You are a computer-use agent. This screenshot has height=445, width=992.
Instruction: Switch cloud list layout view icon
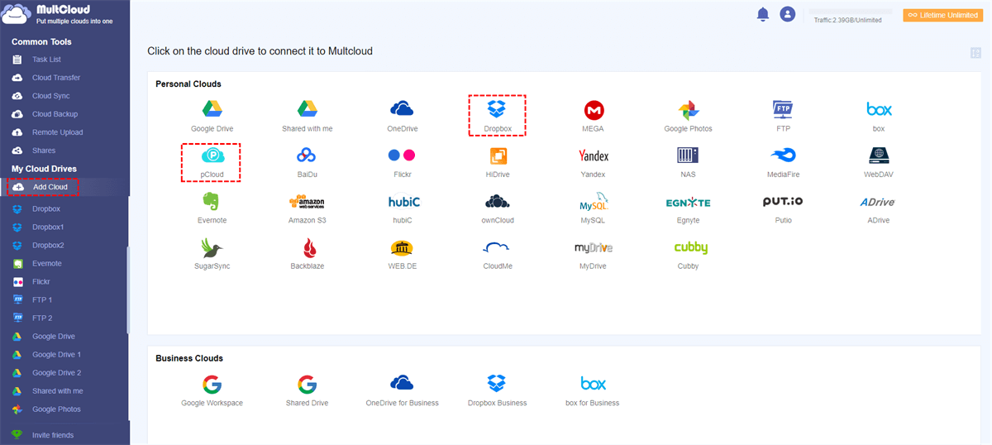[975, 53]
